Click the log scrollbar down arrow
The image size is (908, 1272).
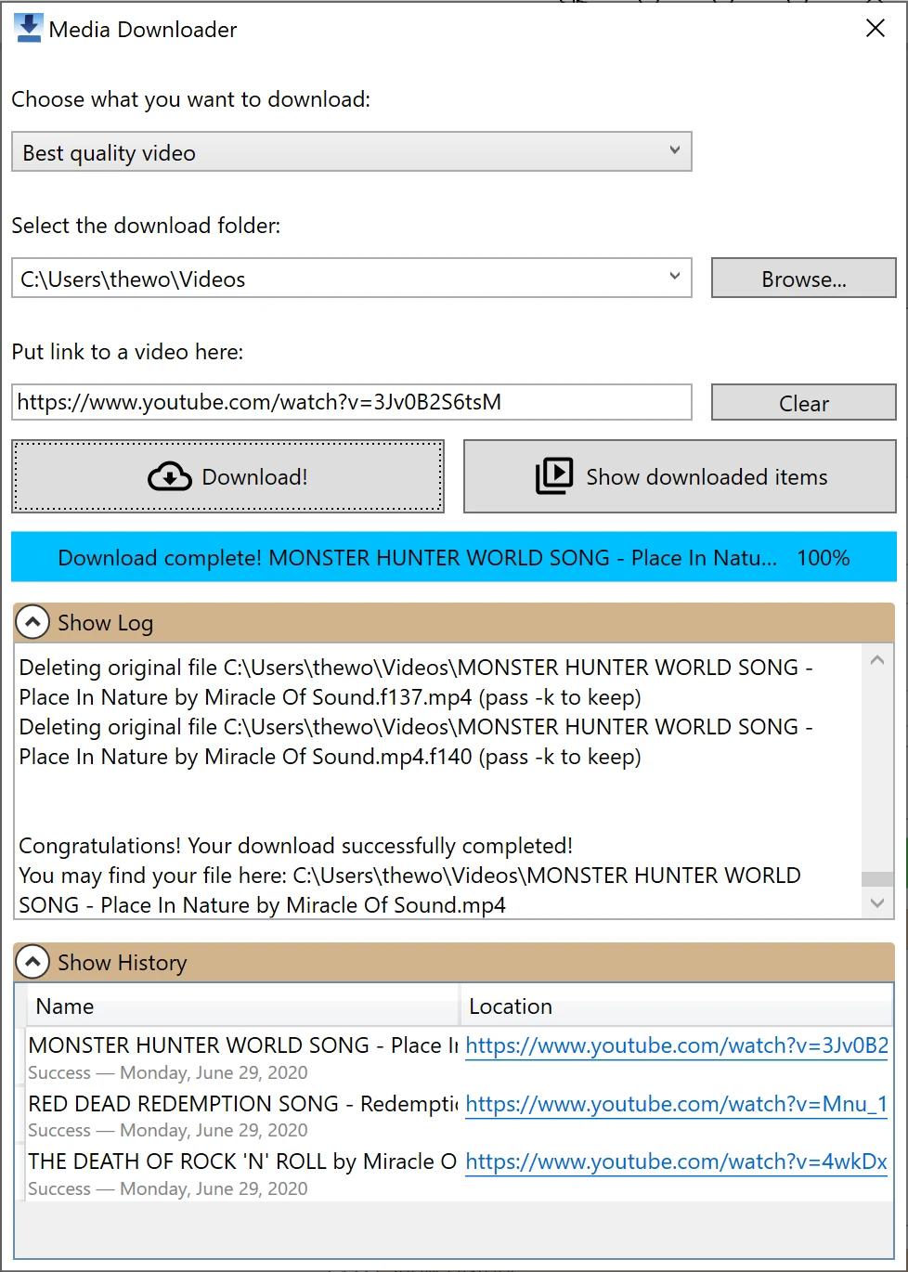tap(877, 902)
